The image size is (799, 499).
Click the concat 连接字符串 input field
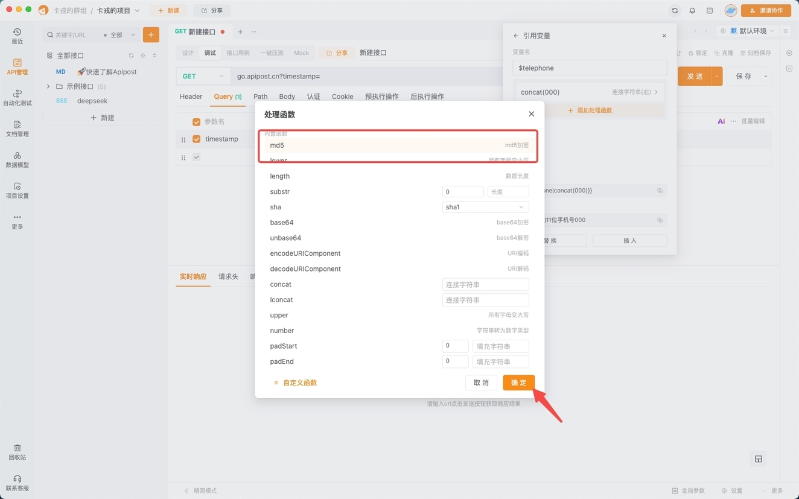485,284
